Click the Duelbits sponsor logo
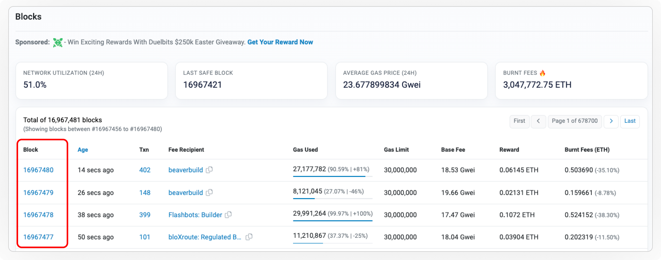This screenshot has height=260, width=661. [57, 42]
